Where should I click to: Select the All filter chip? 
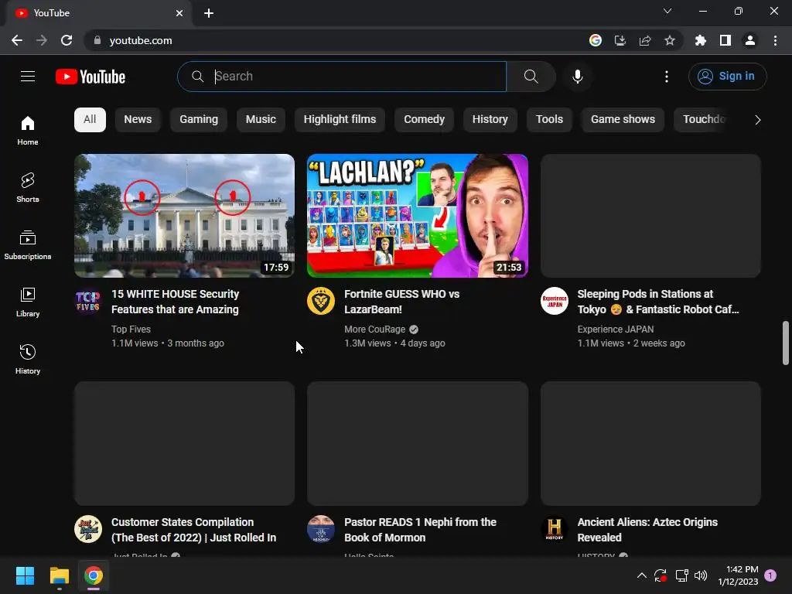(90, 119)
